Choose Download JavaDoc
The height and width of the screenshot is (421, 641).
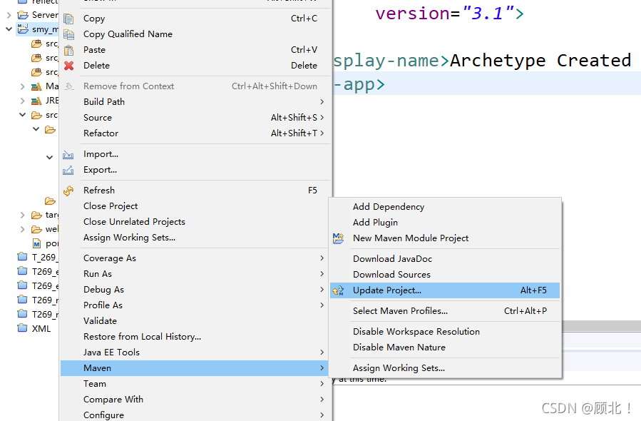pyautogui.click(x=445, y=258)
